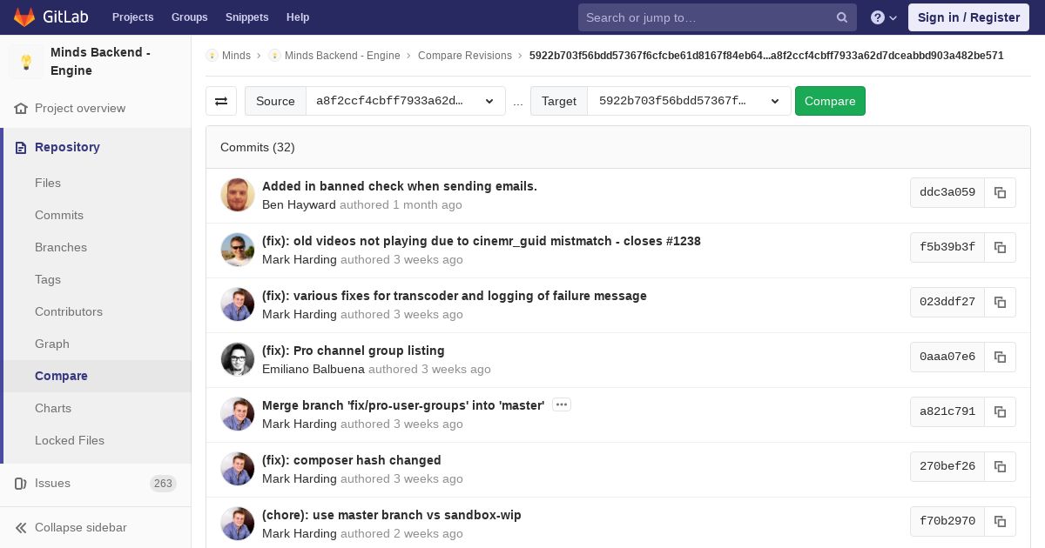1045x548 pixels.
Task: Click the Collapse sidebar chevrons icon
Action: tap(21, 527)
